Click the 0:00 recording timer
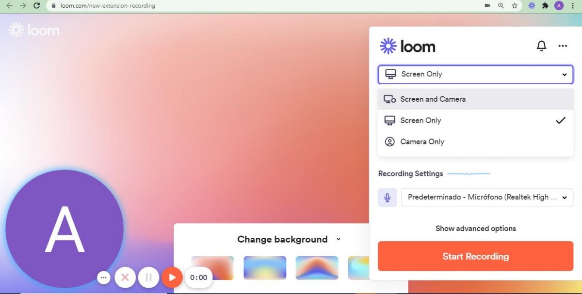582x294 pixels. (199, 278)
